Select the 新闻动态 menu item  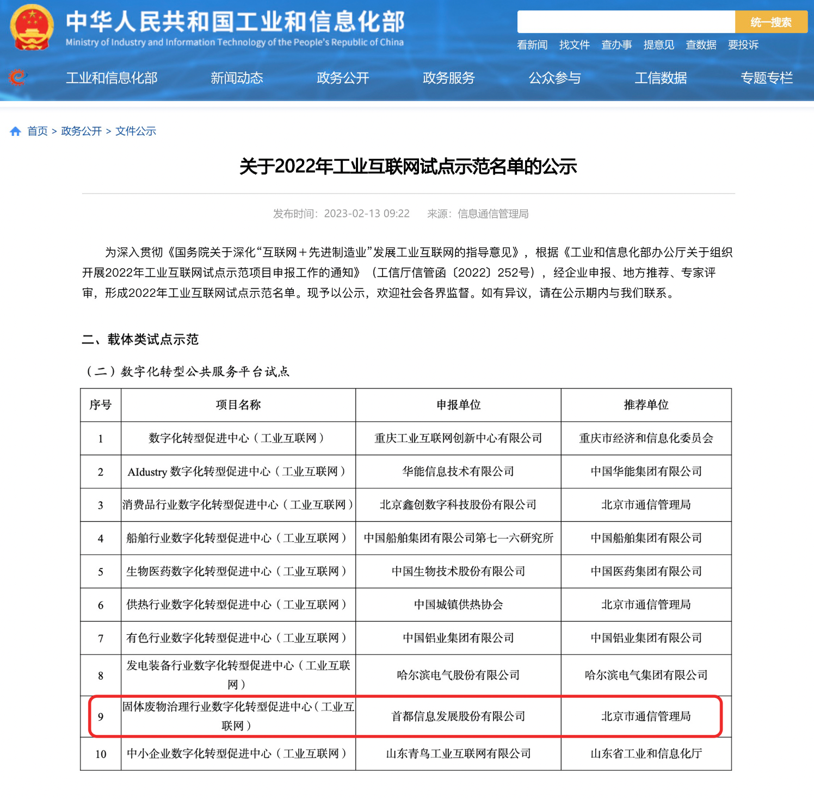click(x=237, y=78)
